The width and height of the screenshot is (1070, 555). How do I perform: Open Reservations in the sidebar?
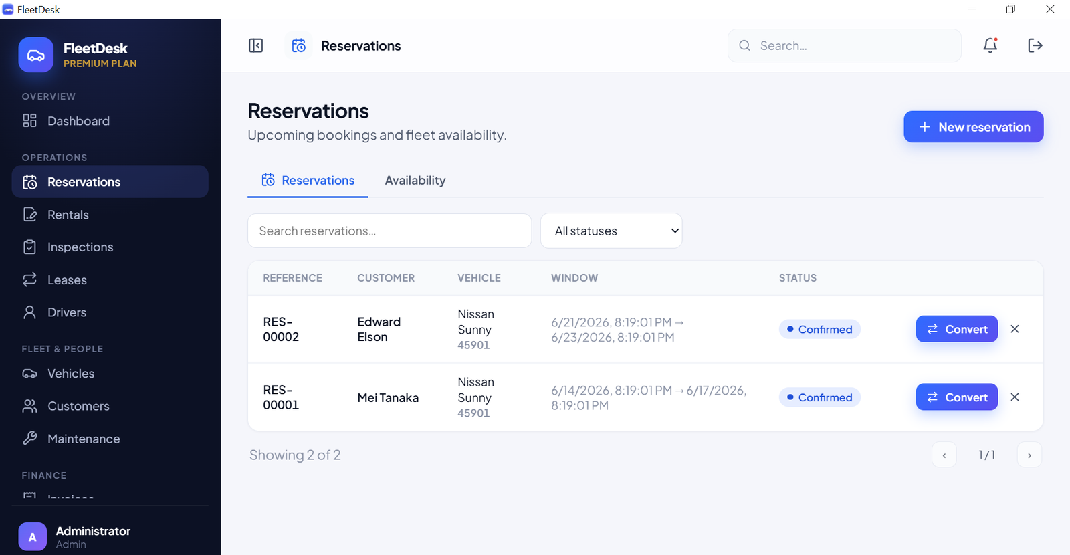pyautogui.click(x=110, y=182)
